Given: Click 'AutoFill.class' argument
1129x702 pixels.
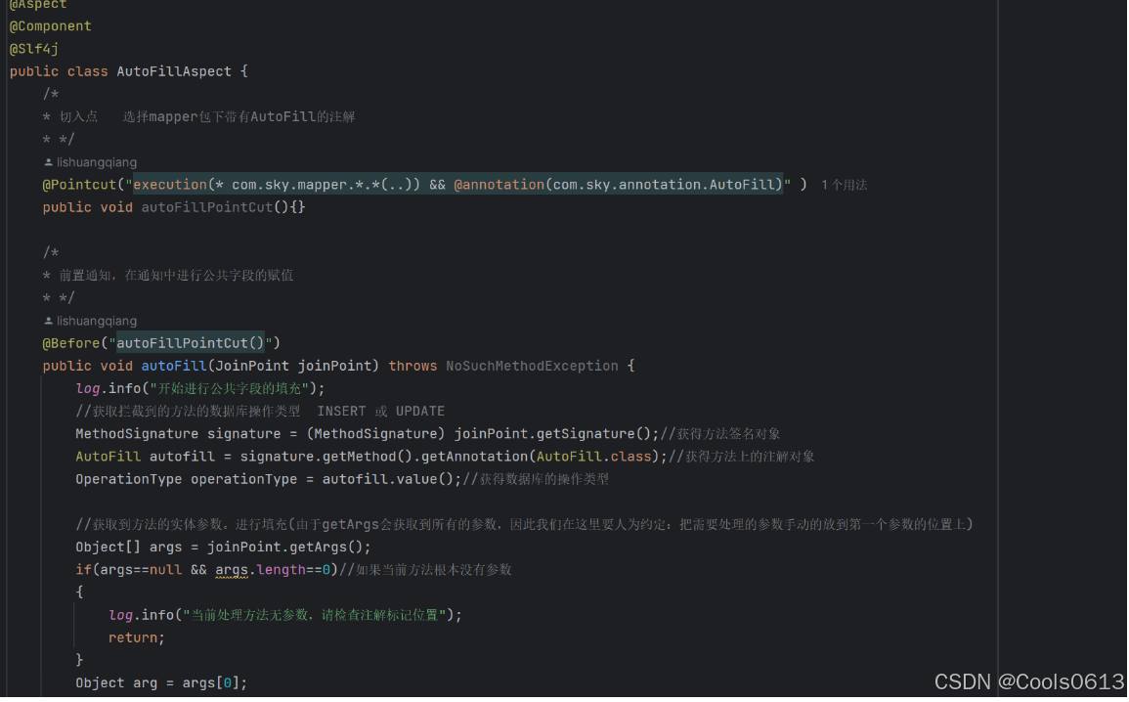Looking at the screenshot, I should [594, 457].
